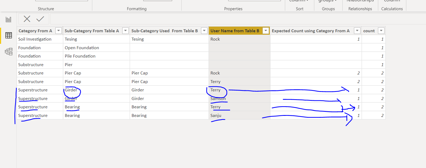
Task: Select Tesing cell in Table A column
Action: tap(96, 39)
